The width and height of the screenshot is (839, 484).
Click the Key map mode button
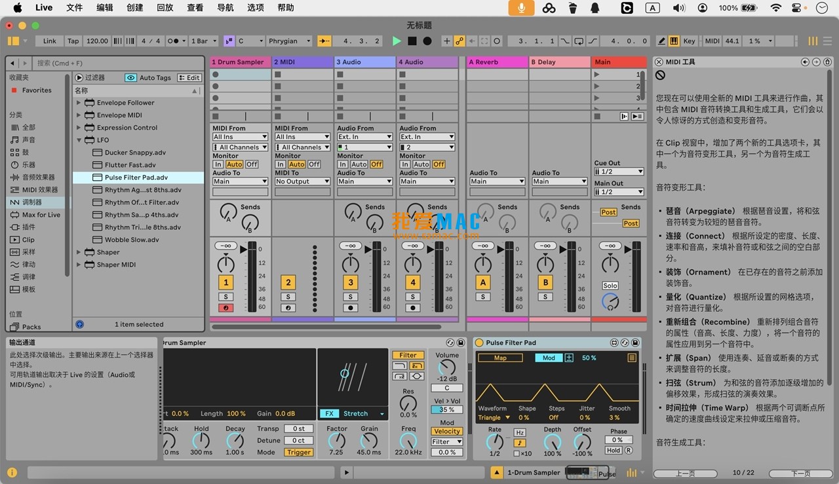pos(689,41)
